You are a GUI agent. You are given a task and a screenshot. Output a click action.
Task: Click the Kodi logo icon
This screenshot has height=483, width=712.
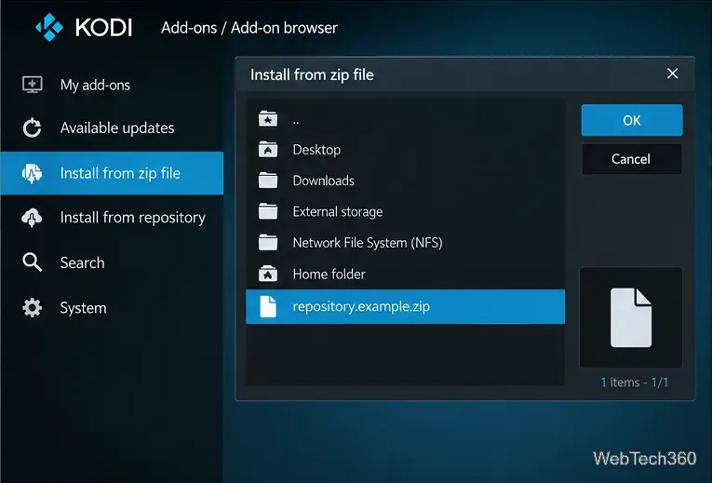tap(49, 27)
